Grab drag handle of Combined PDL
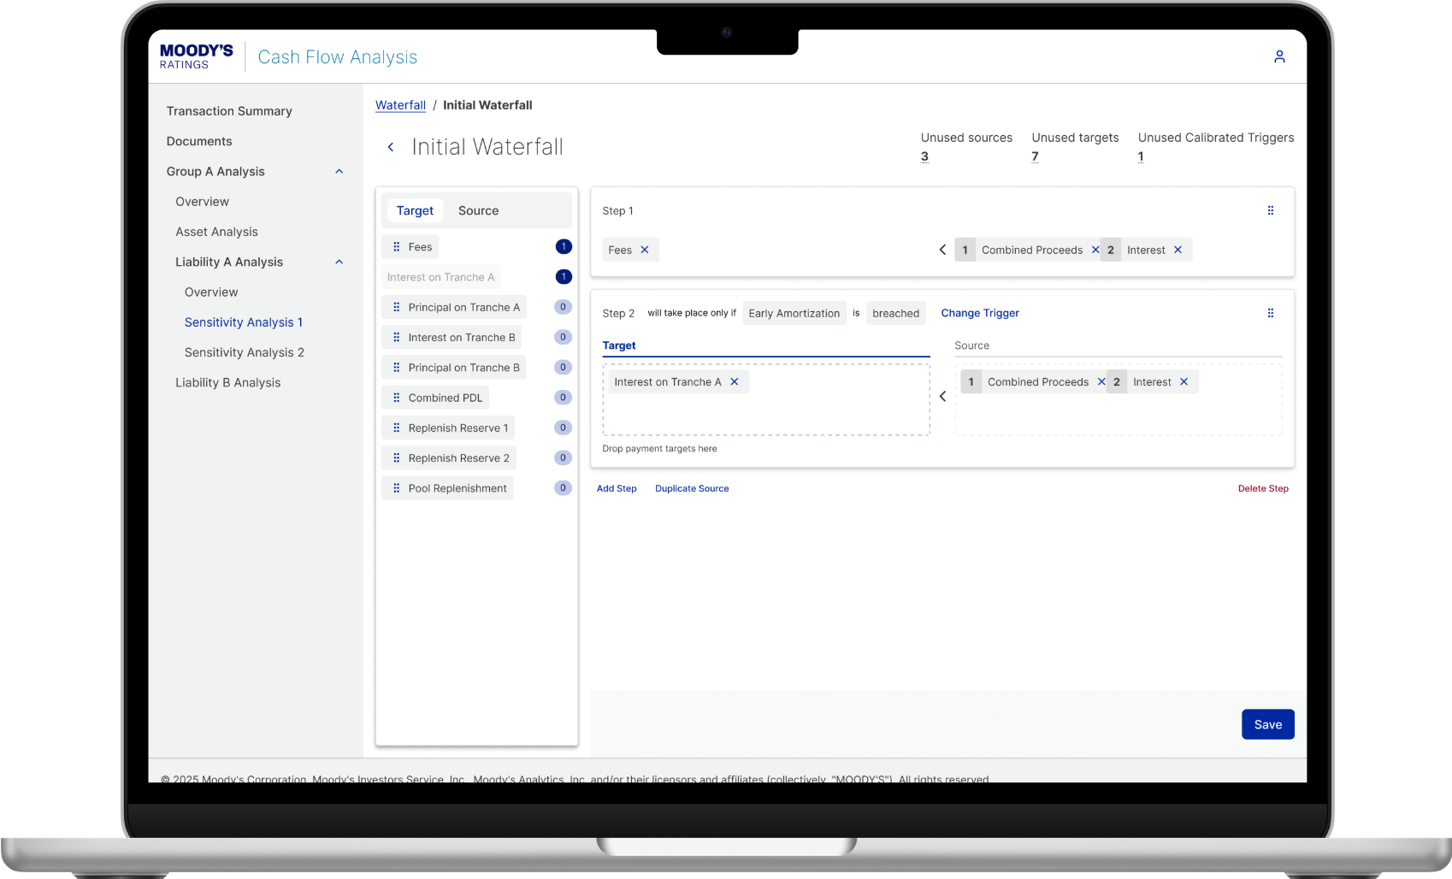Screen dimensions: 1452x879 click(x=396, y=398)
